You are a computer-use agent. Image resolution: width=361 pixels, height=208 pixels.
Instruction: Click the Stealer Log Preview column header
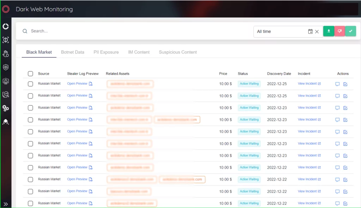click(x=83, y=74)
